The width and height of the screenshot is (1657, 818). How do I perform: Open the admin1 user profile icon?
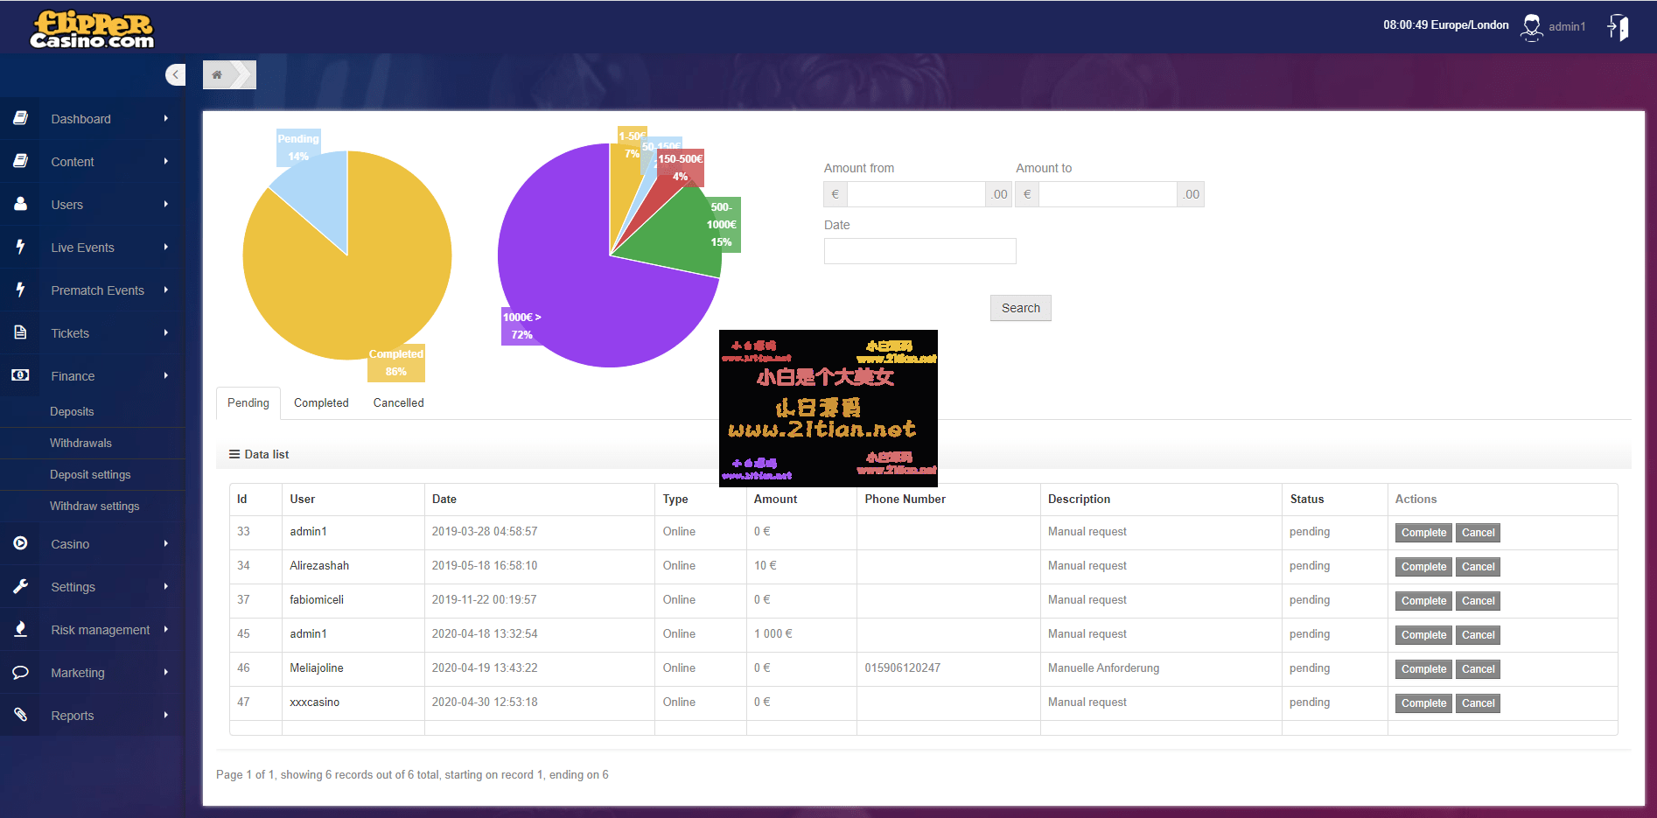click(1531, 27)
